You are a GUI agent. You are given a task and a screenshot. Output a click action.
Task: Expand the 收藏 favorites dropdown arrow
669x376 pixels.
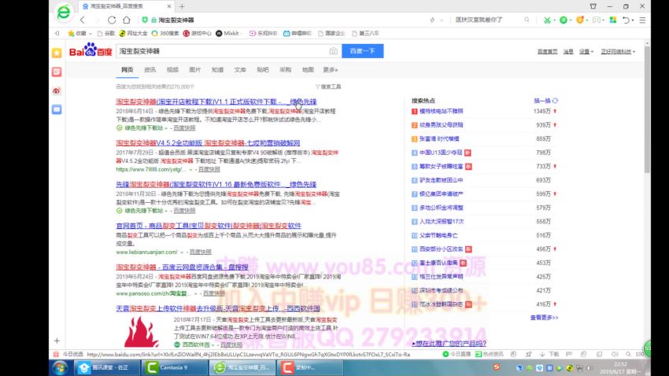click(91, 34)
